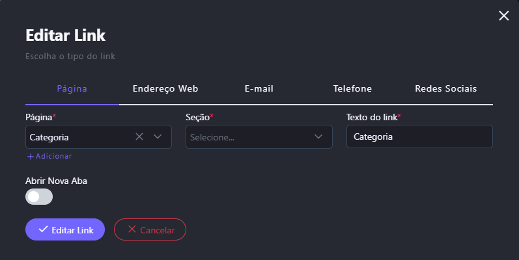The image size is (519, 260).
Task: Clear the selected Categoria page value
Action: 139,137
